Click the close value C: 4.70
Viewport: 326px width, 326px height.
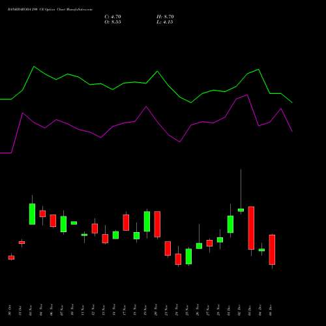click(x=113, y=17)
